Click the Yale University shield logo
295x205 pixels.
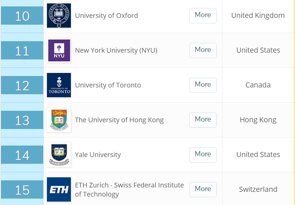click(x=59, y=155)
